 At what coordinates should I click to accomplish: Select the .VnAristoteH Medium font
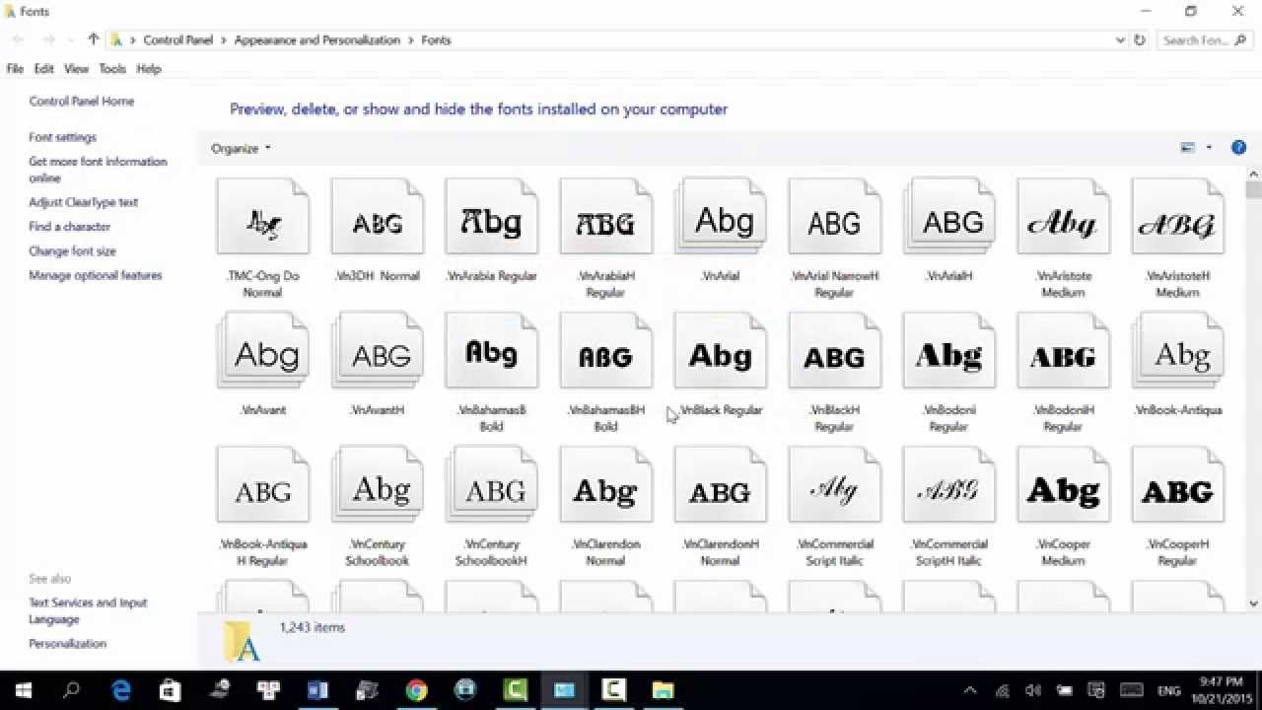click(1177, 238)
